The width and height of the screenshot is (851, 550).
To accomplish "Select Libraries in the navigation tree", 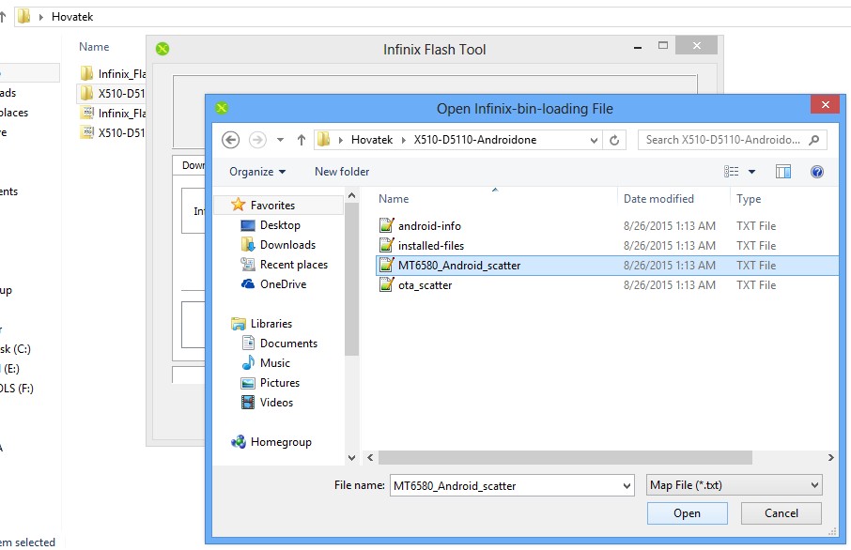I will pyautogui.click(x=271, y=323).
